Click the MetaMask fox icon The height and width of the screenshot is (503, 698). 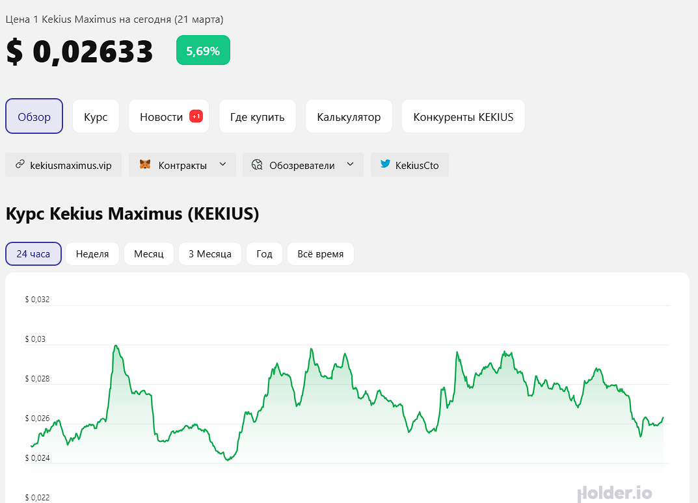click(x=144, y=165)
